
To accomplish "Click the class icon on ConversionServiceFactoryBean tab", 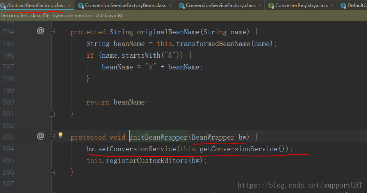I will click(81, 5).
